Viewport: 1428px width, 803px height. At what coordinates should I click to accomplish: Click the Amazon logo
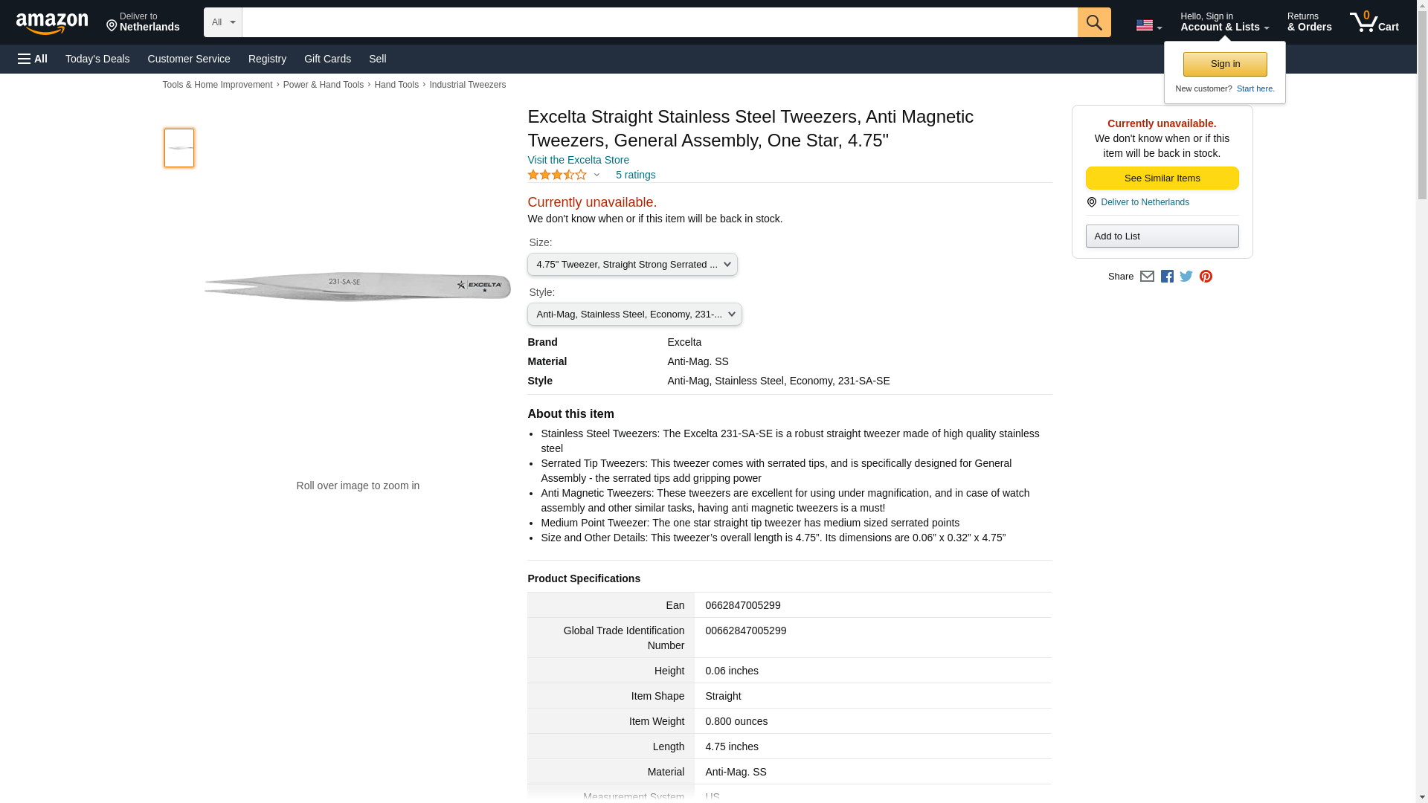tap(52, 23)
